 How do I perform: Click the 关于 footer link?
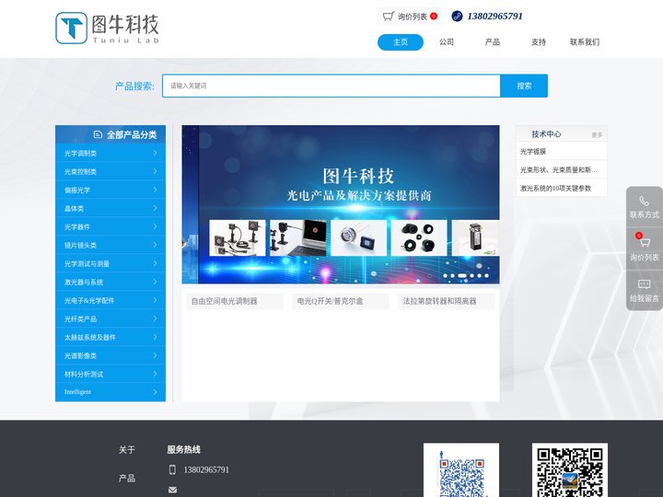click(x=127, y=450)
